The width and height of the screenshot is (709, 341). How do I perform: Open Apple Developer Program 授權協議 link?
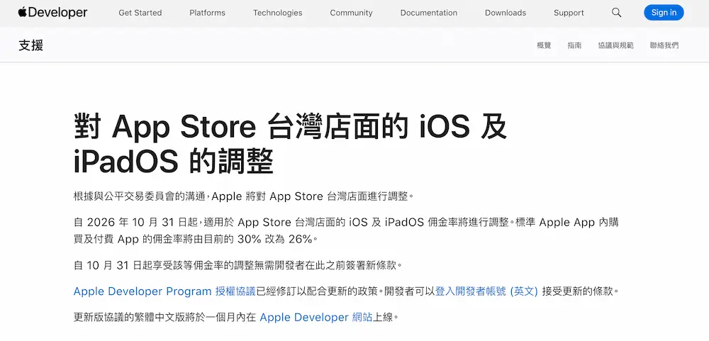(x=164, y=291)
